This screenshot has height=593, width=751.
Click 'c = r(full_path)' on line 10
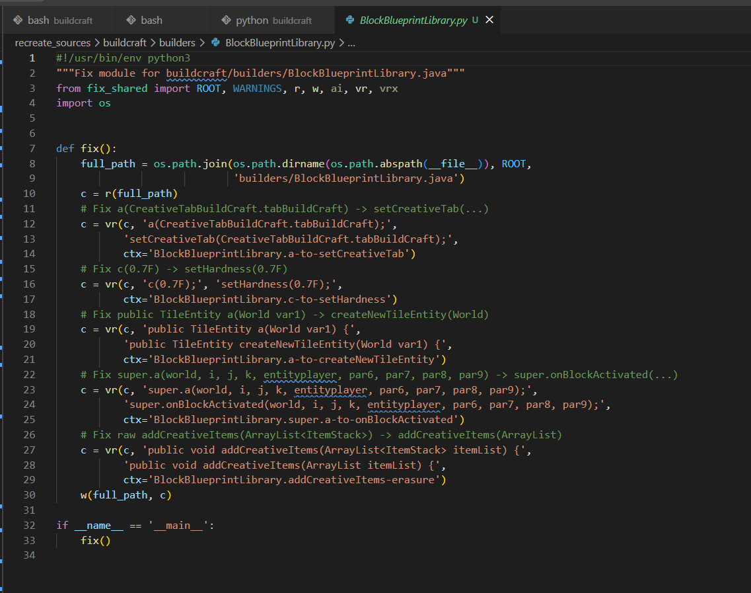click(129, 194)
